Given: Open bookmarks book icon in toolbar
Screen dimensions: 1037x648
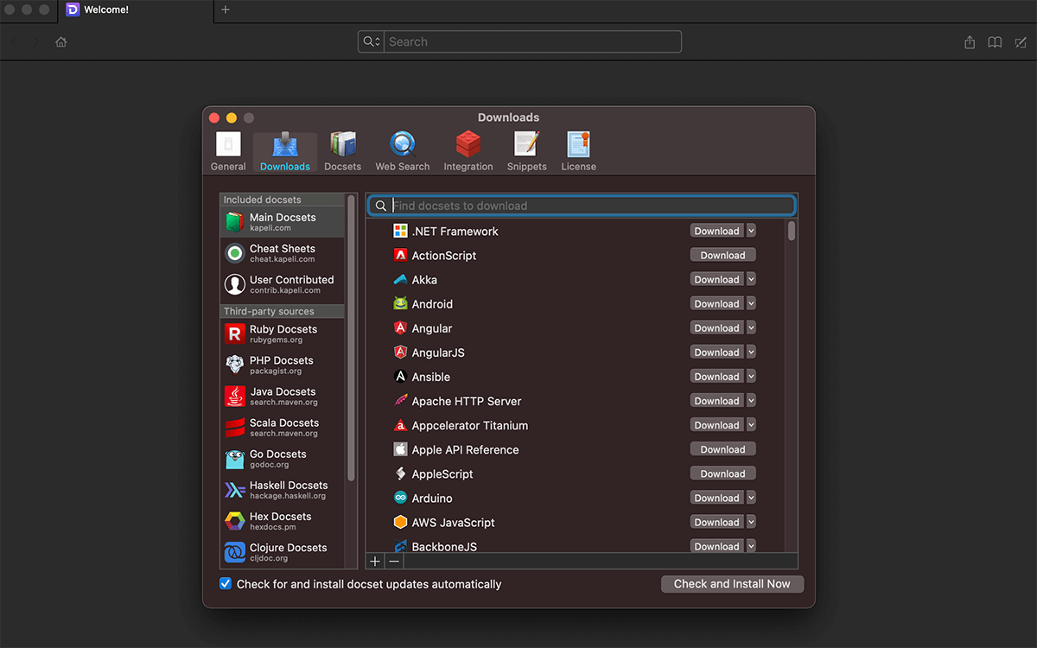Looking at the screenshot, I should coord(996,41).
